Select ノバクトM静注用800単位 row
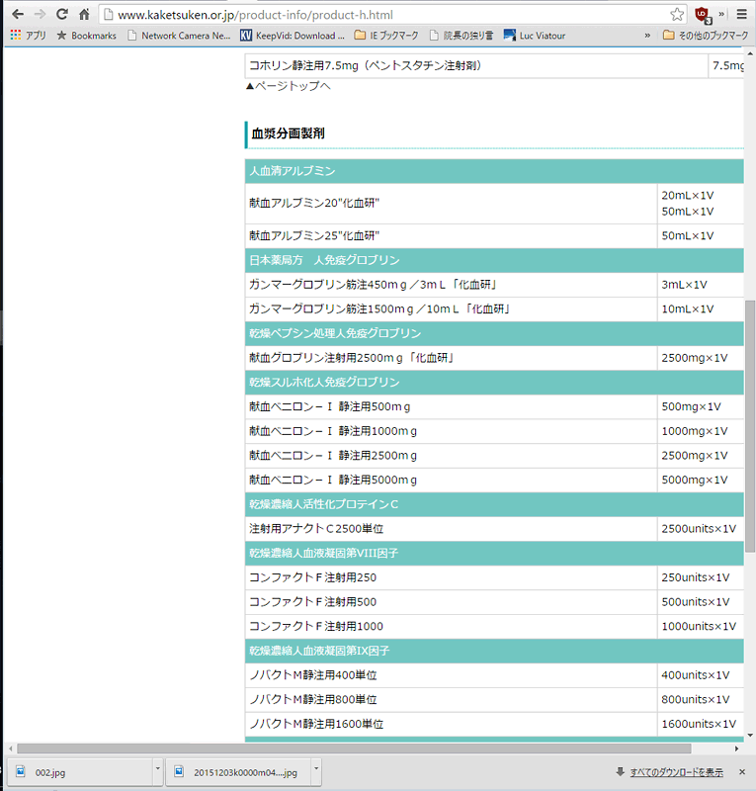This screenshot has width=756, height=791. [x=494, y=699]
